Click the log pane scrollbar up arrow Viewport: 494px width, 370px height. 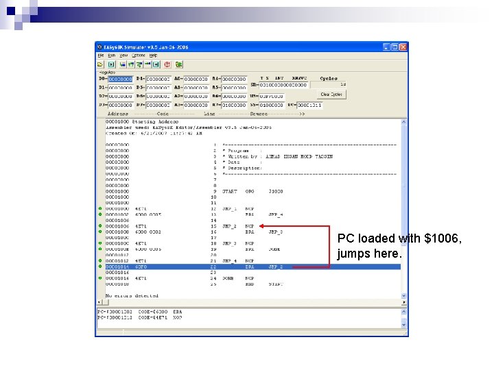click(x=404, y=312)
